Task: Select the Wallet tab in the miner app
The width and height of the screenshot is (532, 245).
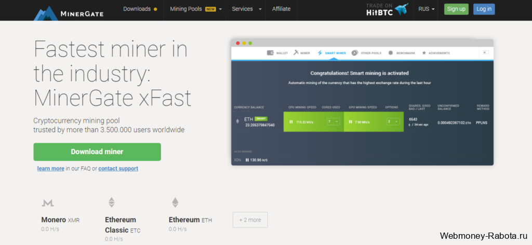Action: tap(277, 53)
